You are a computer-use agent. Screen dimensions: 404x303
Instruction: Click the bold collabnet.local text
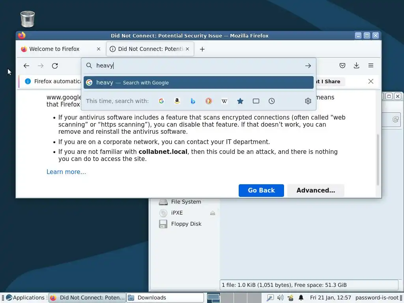[163, 152]
